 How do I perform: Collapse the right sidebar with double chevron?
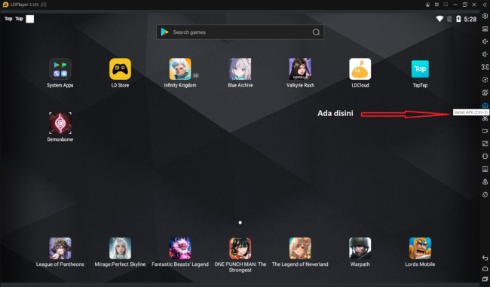(x=485, y=5)
